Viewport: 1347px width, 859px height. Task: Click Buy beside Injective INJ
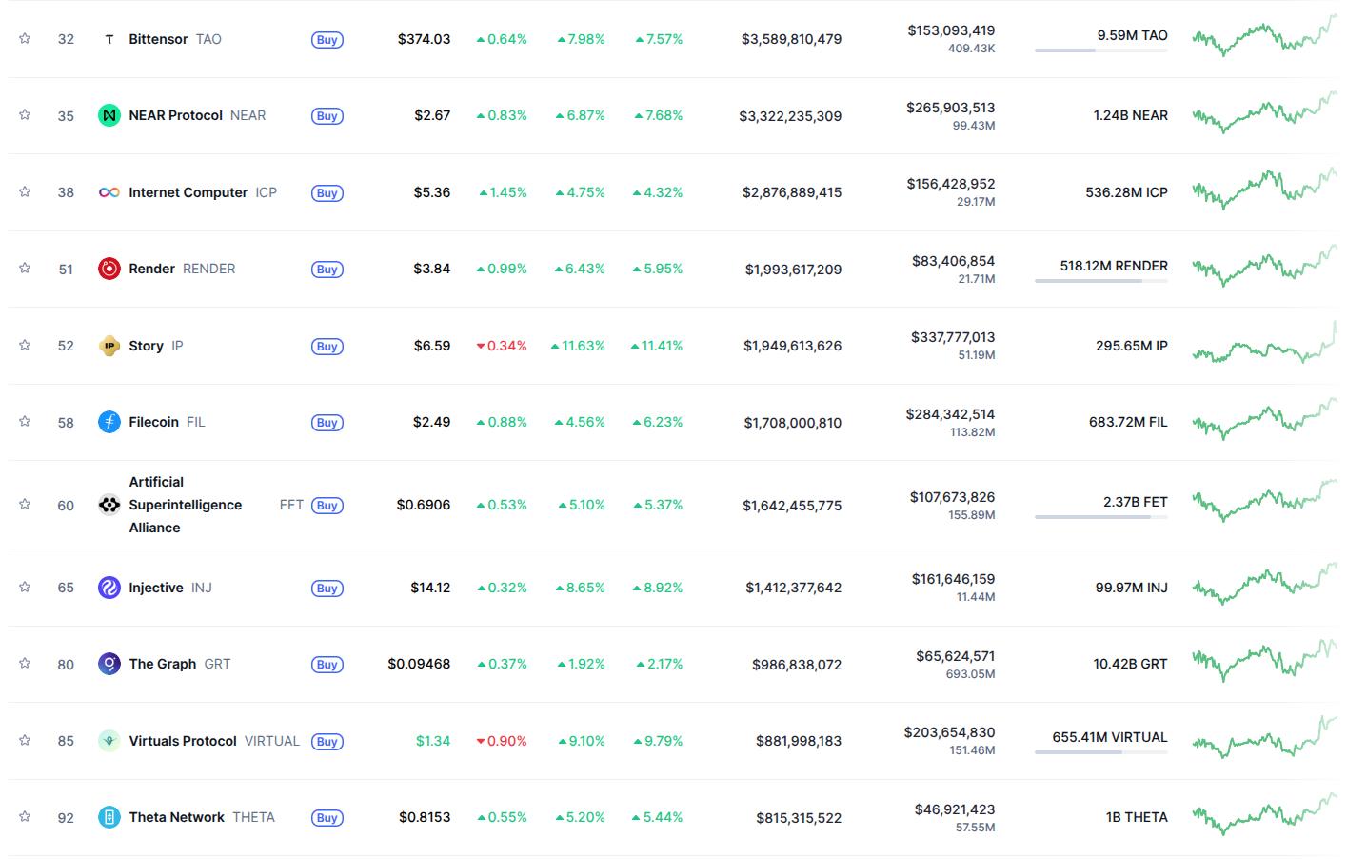click(x=327, y=589)
